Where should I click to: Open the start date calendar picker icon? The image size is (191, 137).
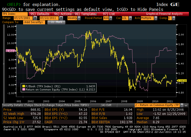(x=35, y=18)
